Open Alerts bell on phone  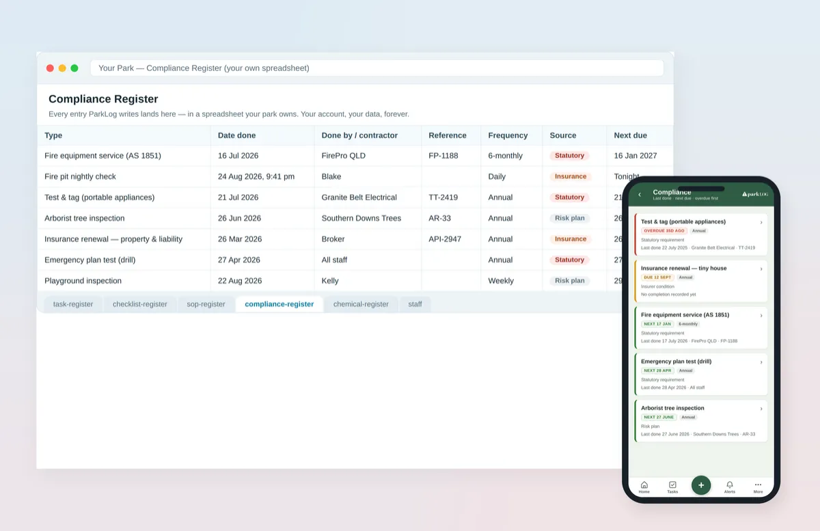pyautogui.click(x=730, y=487)
